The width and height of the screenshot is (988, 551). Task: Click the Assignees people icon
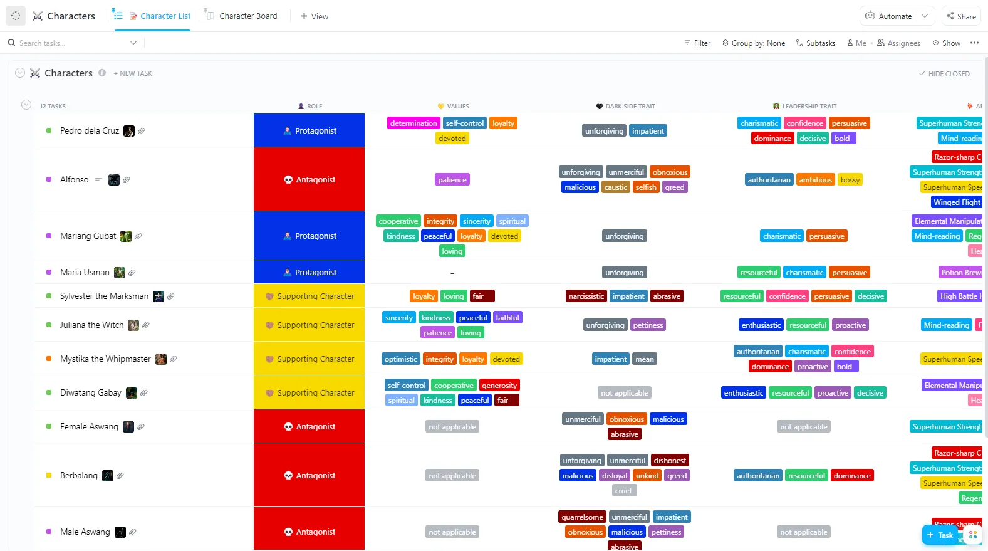pyautogui.click(x=881, y=43)
